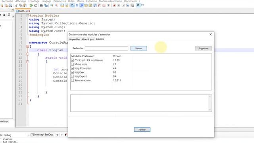Open the Modules d'extension menu

tap(110, 1)
